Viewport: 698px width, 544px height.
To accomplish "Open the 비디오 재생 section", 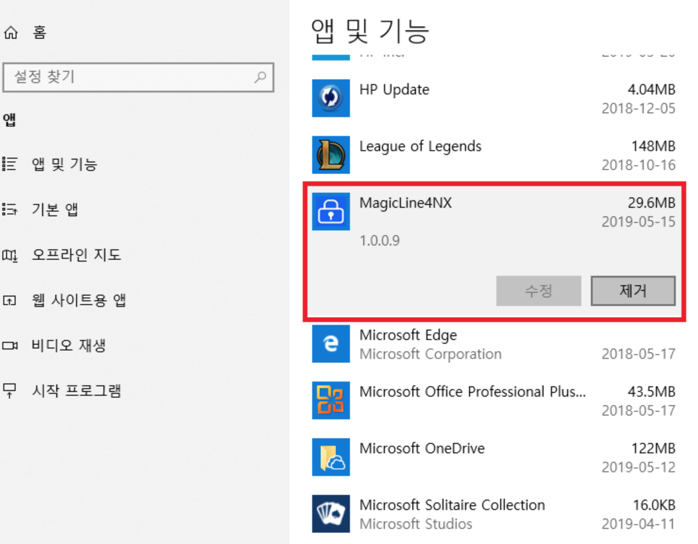I will point(68,346).
